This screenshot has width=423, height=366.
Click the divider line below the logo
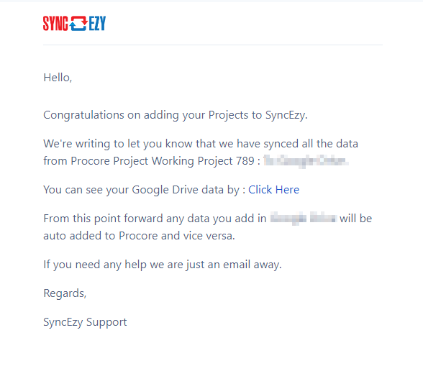click(x=213, y=45)
